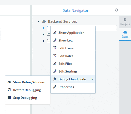Click the bug icon beside Debug Cloud Code
This screenshot has width=131, height=114.
(x=55, y=79)
